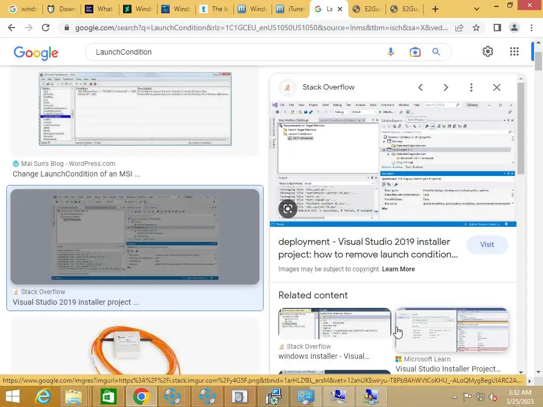Screen dimensions: 543x407
Task: Open the orange fiber cable image
Action: pos(135,350)
